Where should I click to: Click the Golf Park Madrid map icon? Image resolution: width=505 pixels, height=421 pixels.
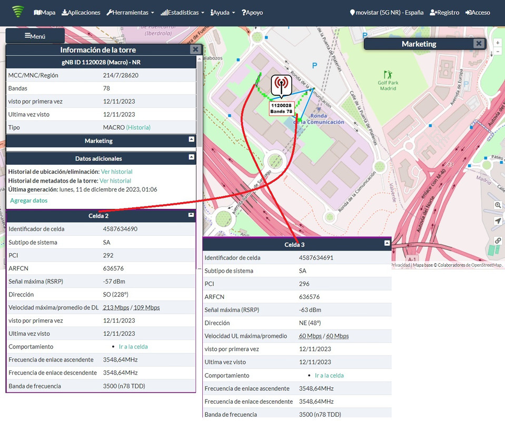[x=388, y=75]
